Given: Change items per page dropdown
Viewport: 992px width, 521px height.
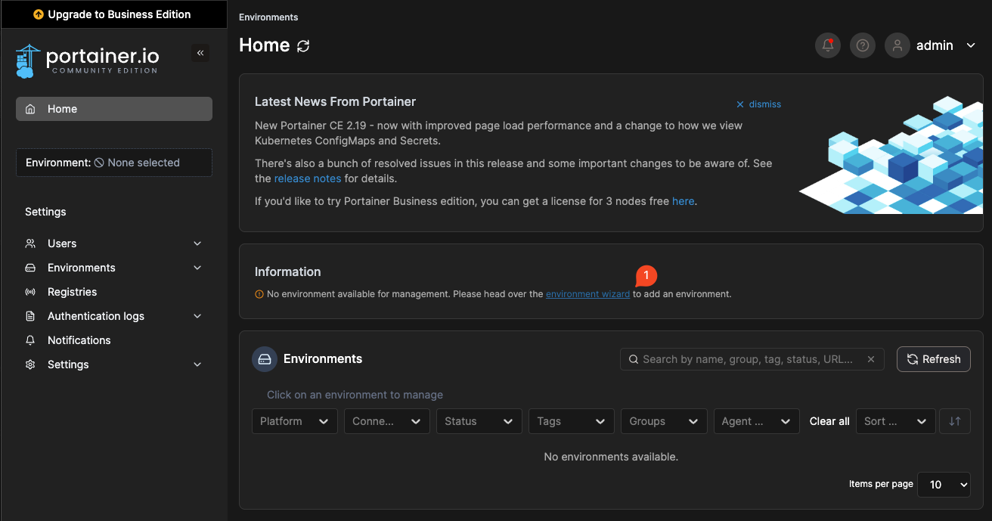Looking at the screenshot, I should coord(944,485).
